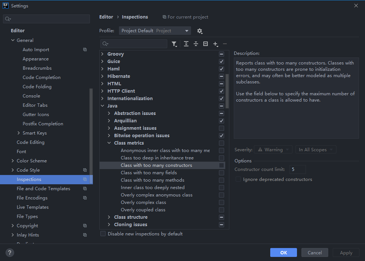Click the help question mark button
This screenshot has width=365, height=261.
pos(10,253)
